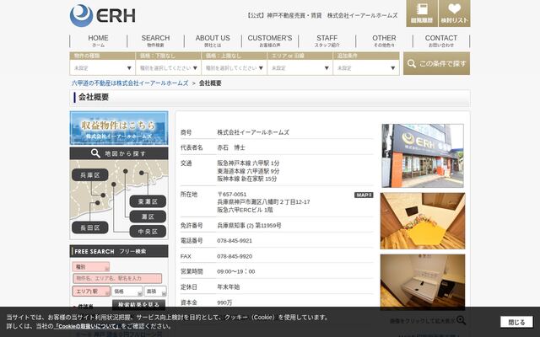Open the ERH storefront exterior photo

coord(423,156)
